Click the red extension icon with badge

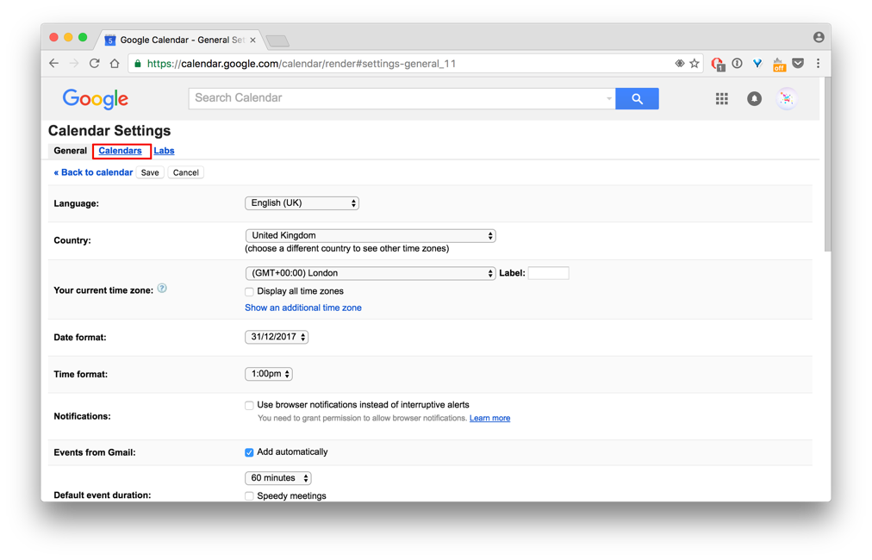pyautogui.click(x=718, y=65)
